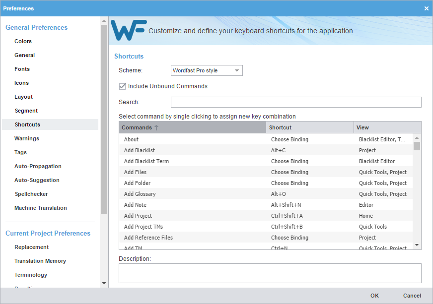This screenshot has height=304, width=433.
Task: Click the commands table scroll-up arrow
Action: (x=417, y=138)
